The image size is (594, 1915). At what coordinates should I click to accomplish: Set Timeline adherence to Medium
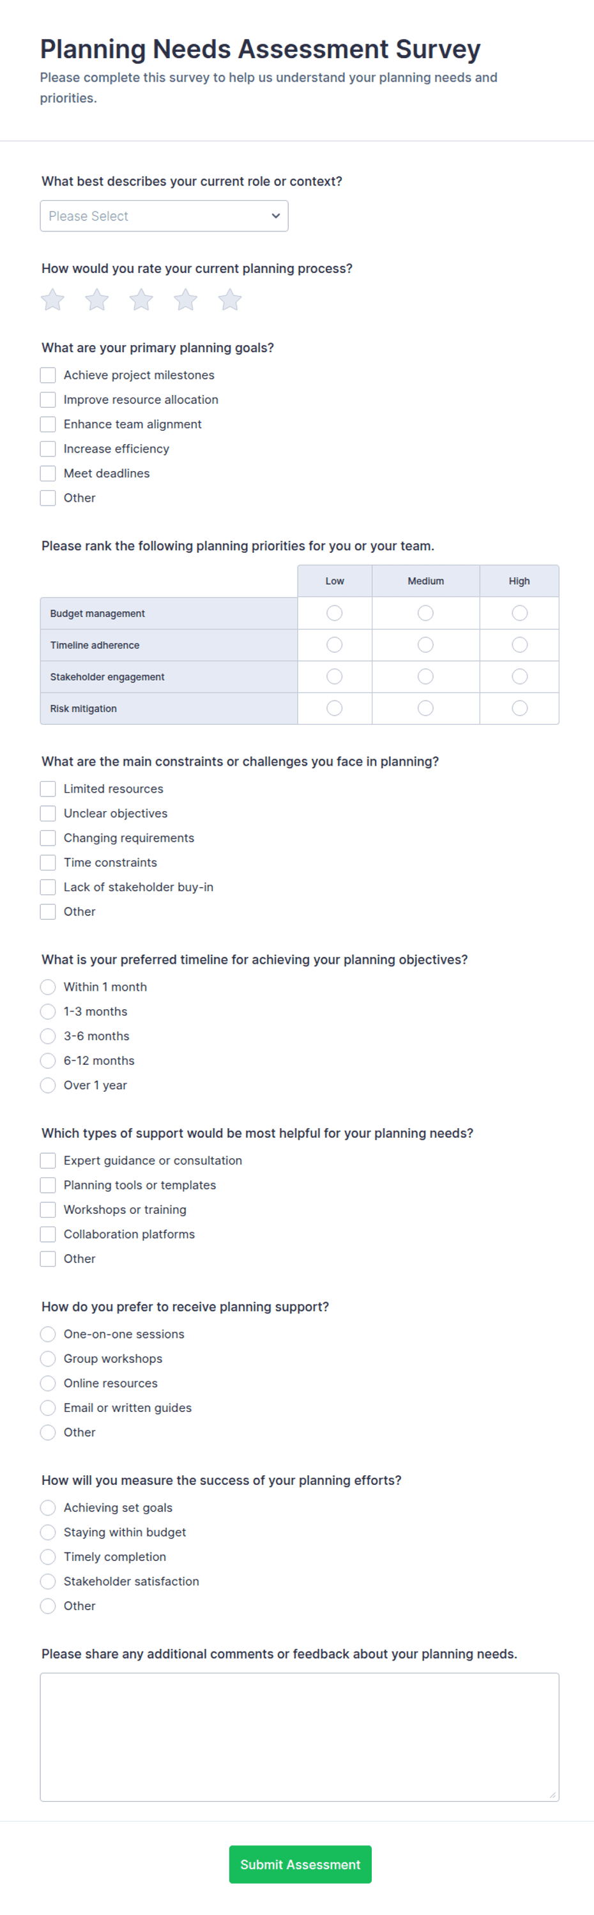coord(425,644)
